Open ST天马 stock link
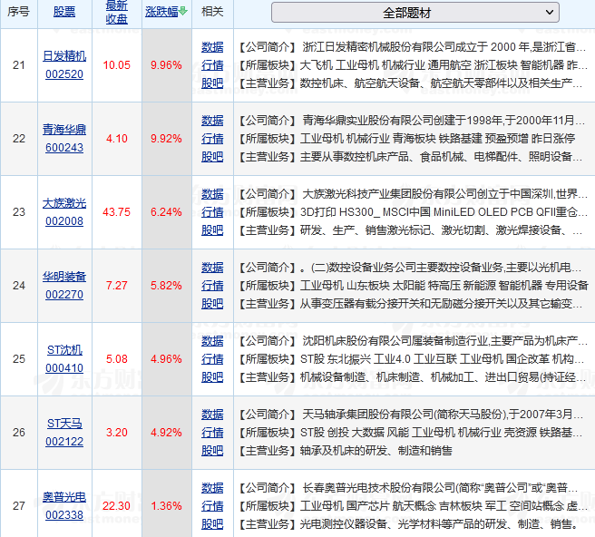This screenshot has width=595, height=537. 64,424
